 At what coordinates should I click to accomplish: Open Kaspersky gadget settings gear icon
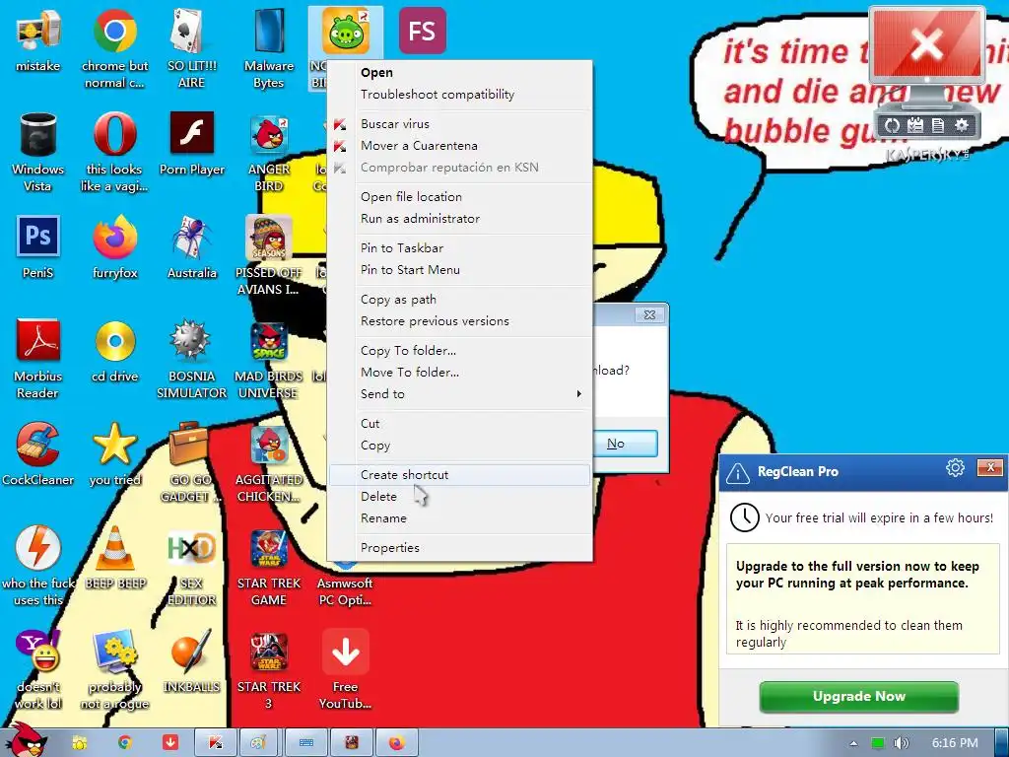coord(962,125)
